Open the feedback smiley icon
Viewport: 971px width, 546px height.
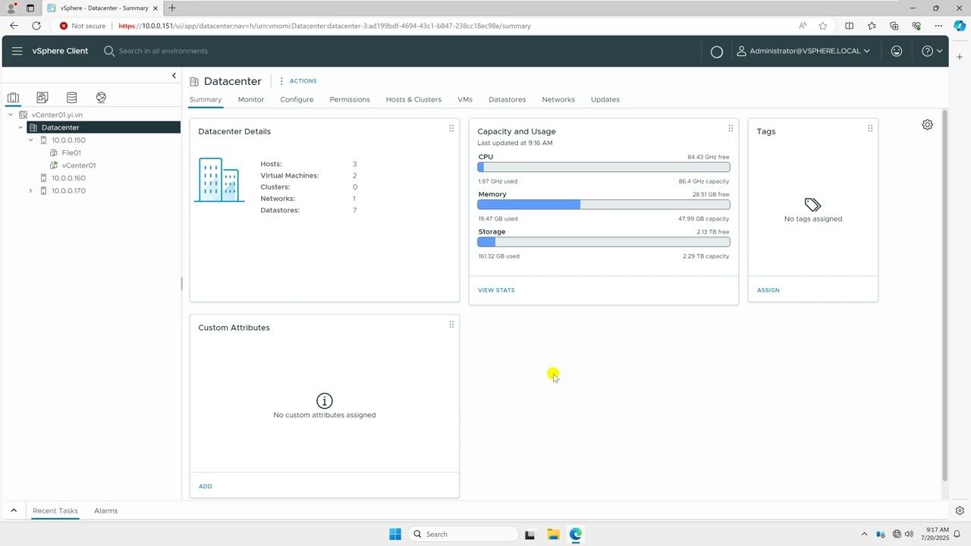897,51
